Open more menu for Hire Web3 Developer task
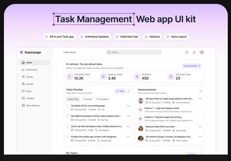Viewport: 231px width, 161px height. 128,116
